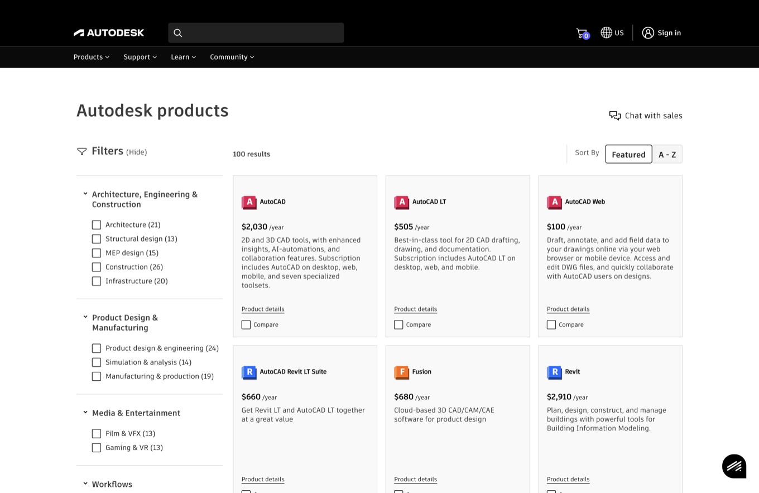This screenshot has height=493, width=759.
Task: Open the floating assistant chat icon
Action: pyautogui.click(x=734, y=466)
